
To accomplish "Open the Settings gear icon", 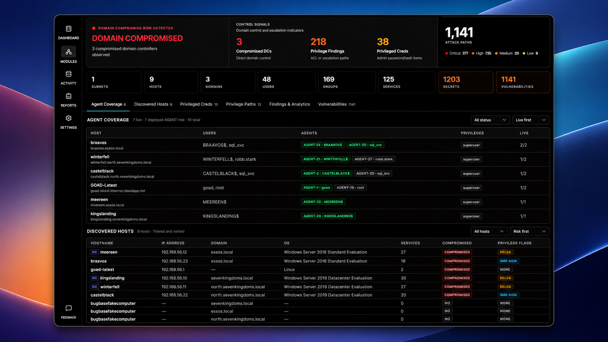I will point(68,118).
